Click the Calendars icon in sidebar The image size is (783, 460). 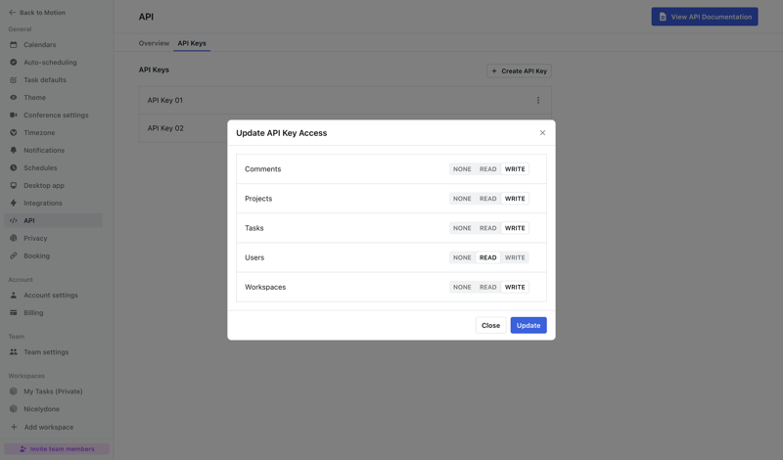coord(14,44)
